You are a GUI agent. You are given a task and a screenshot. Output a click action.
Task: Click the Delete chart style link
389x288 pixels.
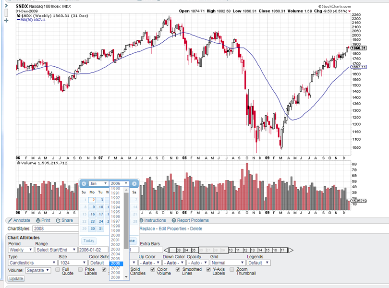click(196, 228)
